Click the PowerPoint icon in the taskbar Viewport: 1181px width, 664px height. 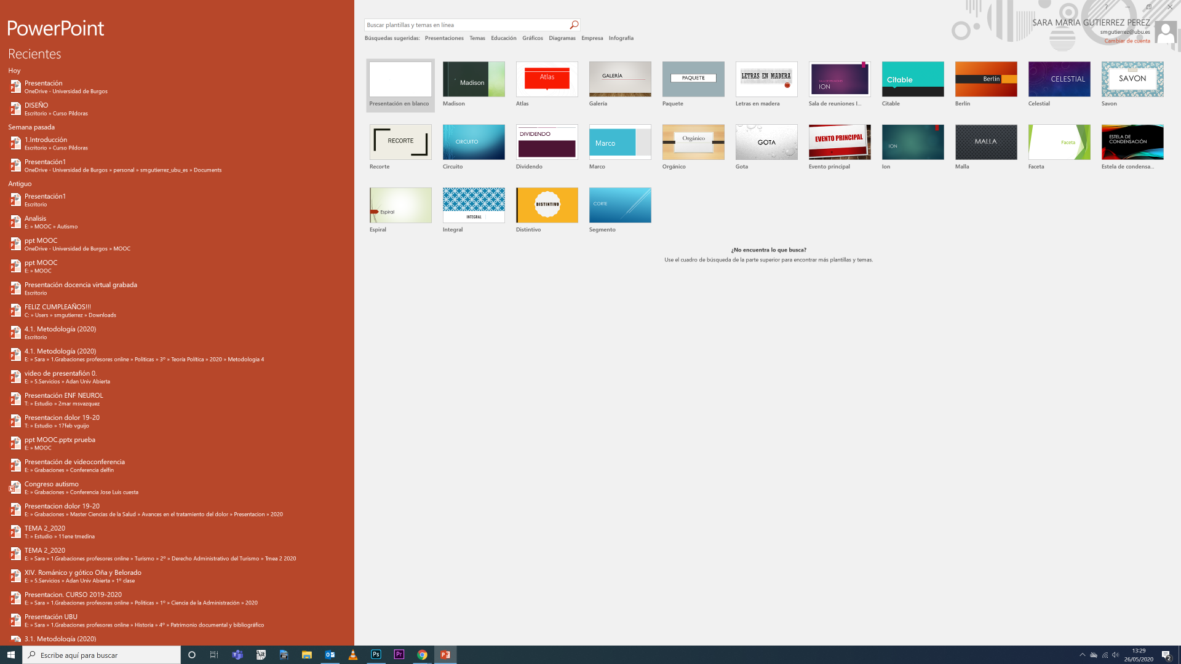pos(445,655)
